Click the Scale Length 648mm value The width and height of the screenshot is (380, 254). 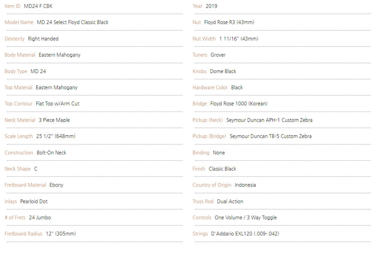(56, 136)
